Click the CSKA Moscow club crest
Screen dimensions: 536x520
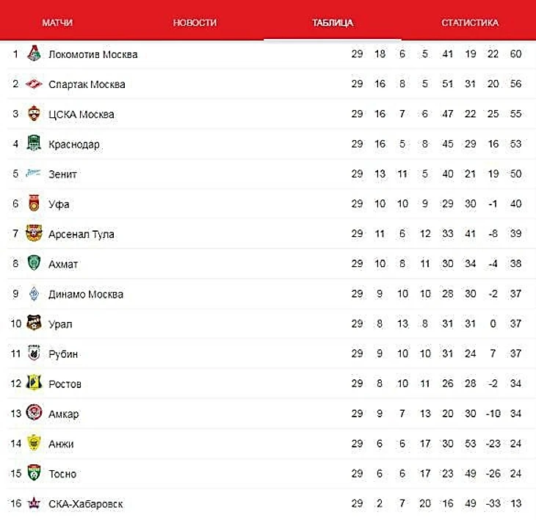point(34,114)
